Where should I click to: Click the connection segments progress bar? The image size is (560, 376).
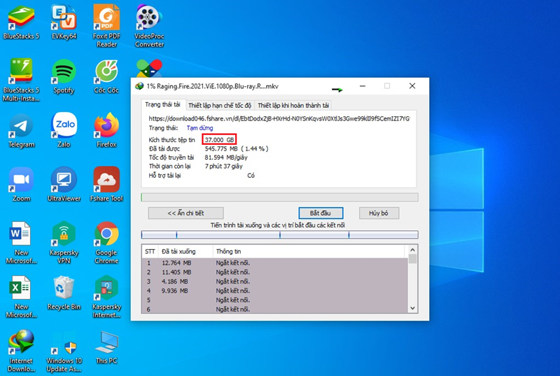coord(279,235)
